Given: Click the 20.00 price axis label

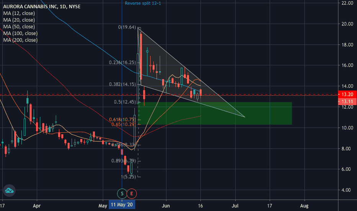Looking at the screenshot, I should (x=347, y=24).
